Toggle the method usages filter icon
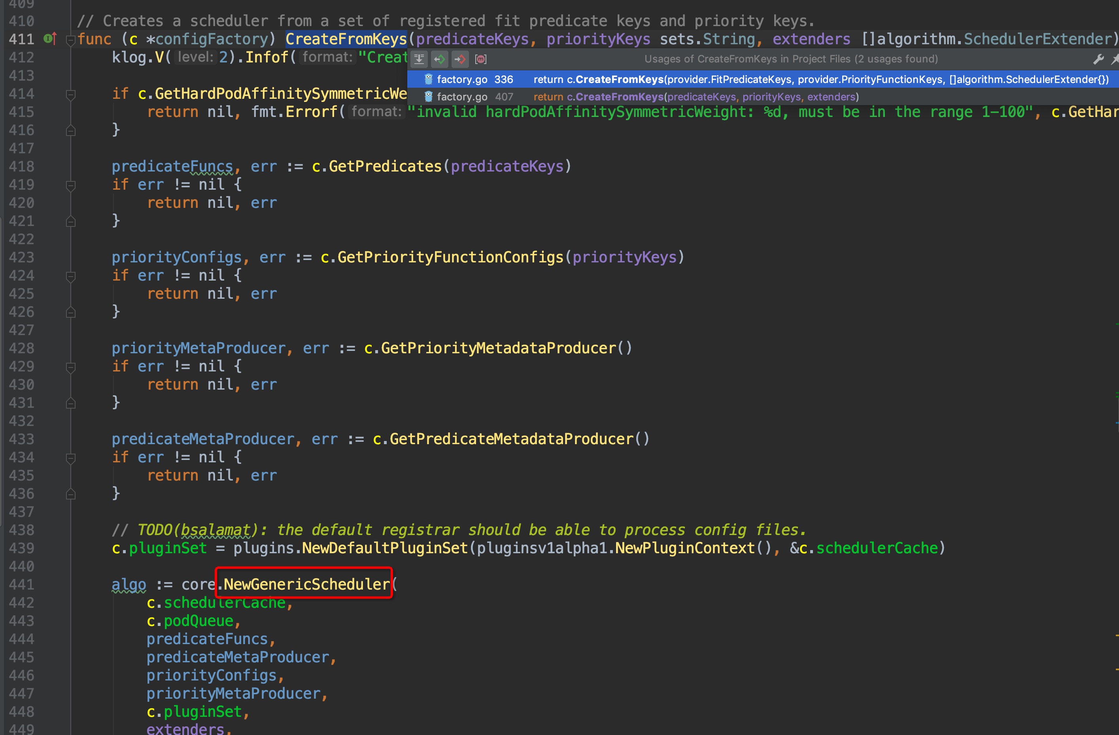 pyautogui.click(x=480, y=59)
